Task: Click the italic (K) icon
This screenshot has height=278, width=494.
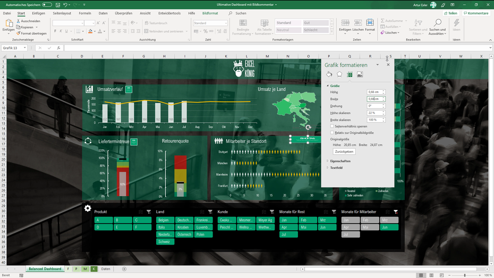Action: (x=61, y=31)
